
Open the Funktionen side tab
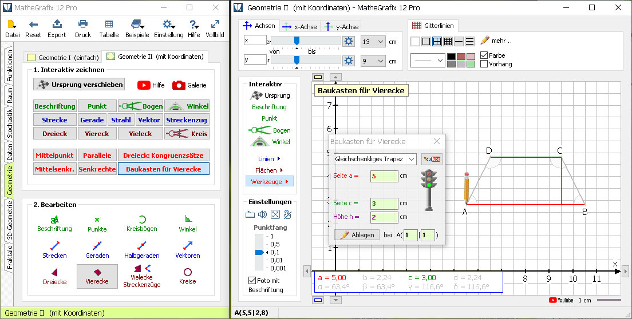point(10,66)
